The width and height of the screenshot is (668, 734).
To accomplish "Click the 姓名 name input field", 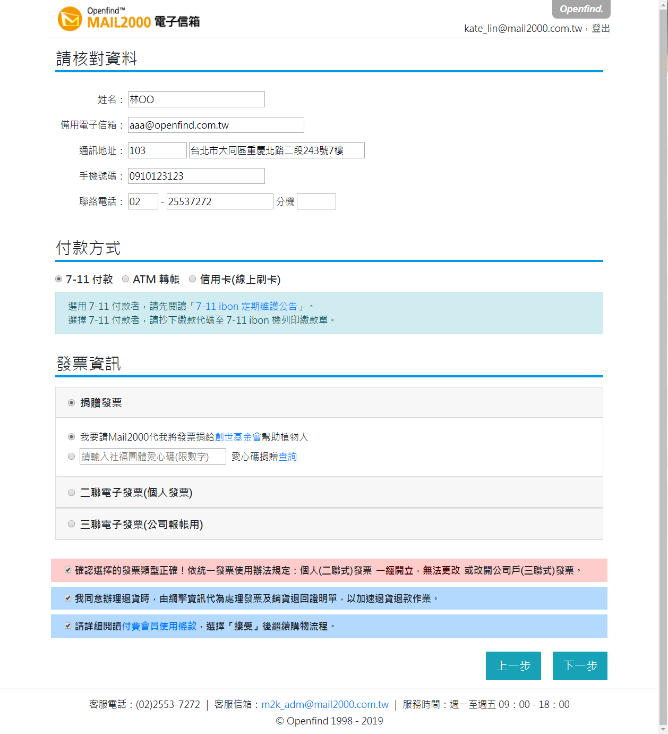I will (196, 99).
